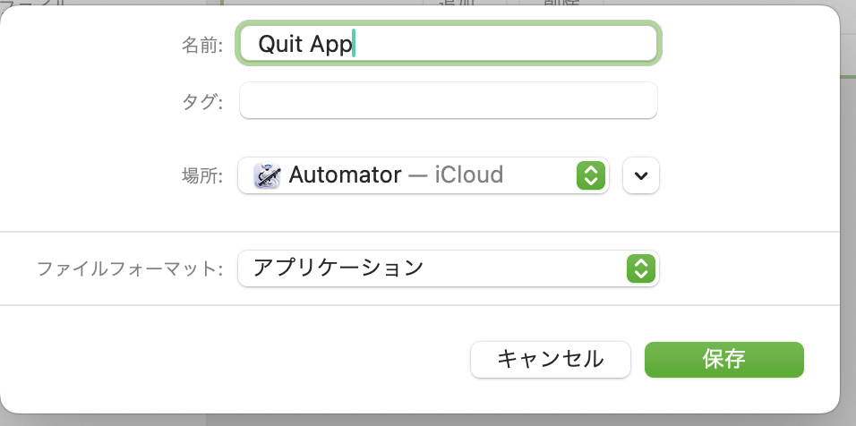Image resolution: width=856 pixels, height=426 pixels.
Task: Open the アプリケーション file format dropdown
Action: (449, 268)
